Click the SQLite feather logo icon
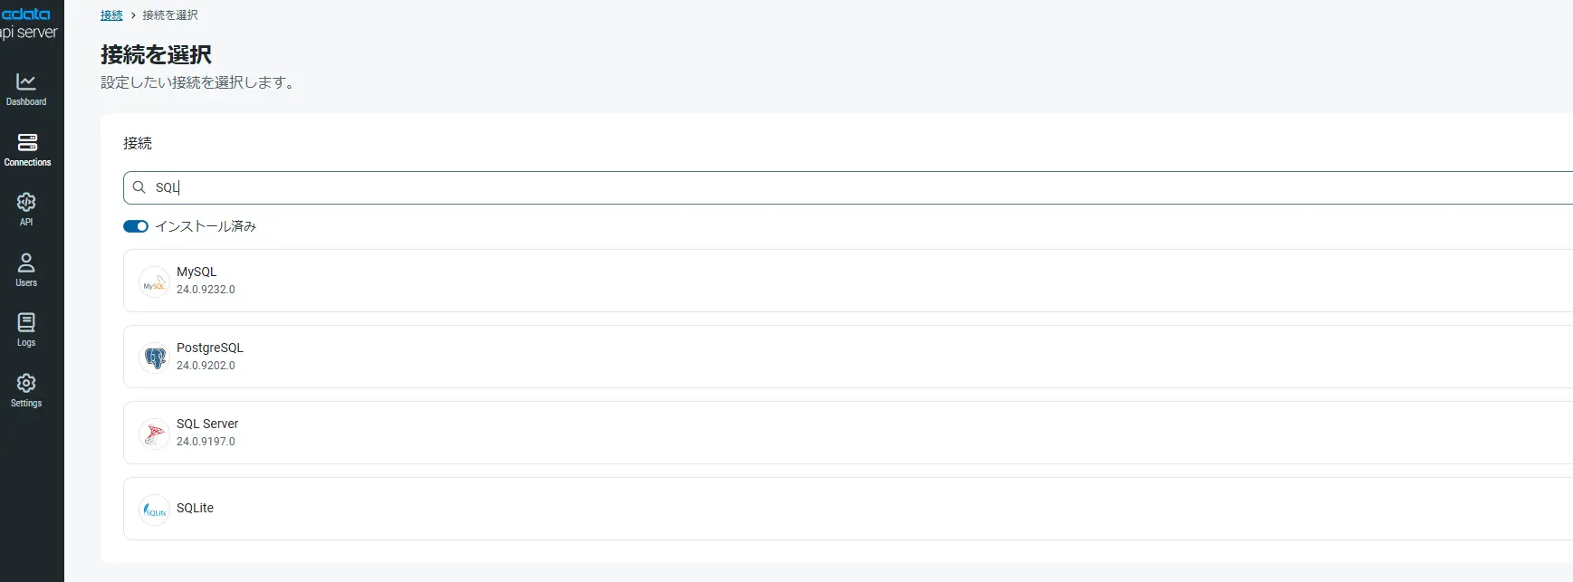 click(x=154, y=510)
